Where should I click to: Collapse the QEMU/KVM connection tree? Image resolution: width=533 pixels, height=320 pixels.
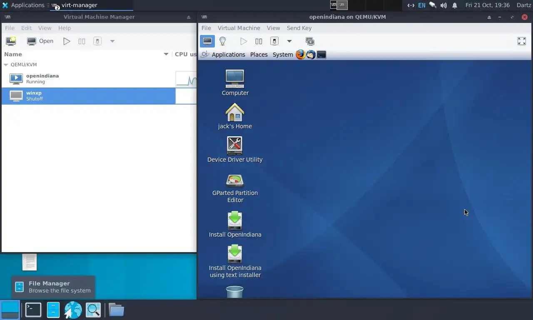tap(6, 65)
